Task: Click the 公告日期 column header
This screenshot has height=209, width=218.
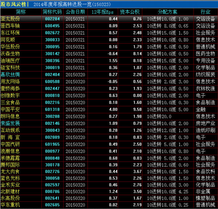Action: [x=75, y=12]
